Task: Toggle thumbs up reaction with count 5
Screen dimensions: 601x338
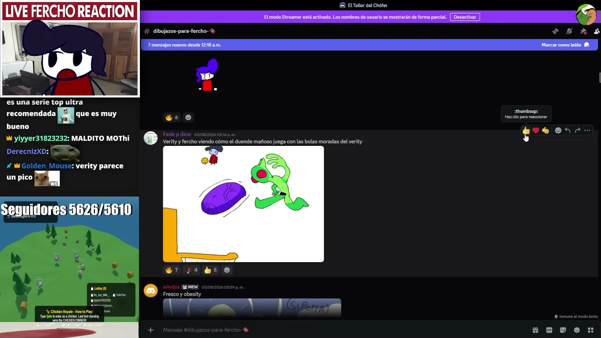Action: pos(211,270)
